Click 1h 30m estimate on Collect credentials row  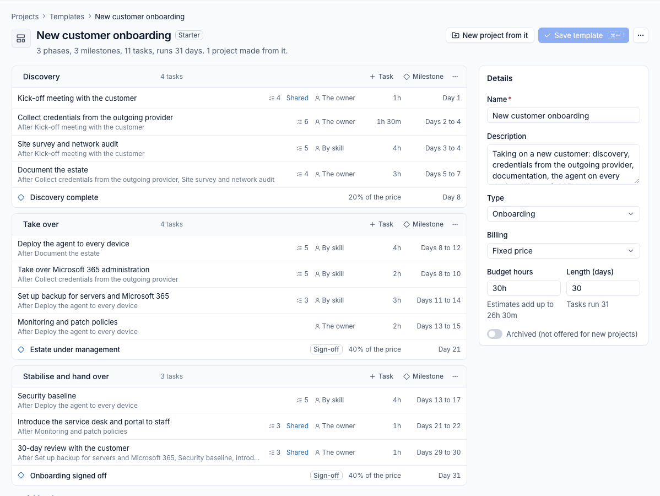[x=388, y=122]
